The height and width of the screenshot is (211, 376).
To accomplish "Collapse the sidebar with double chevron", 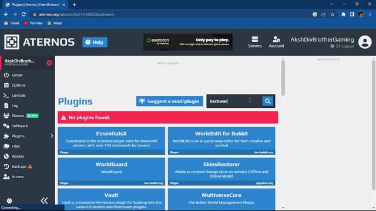I will click(44, 200).
